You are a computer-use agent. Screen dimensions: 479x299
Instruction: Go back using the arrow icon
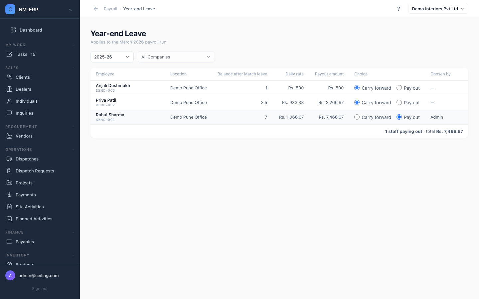96,9
